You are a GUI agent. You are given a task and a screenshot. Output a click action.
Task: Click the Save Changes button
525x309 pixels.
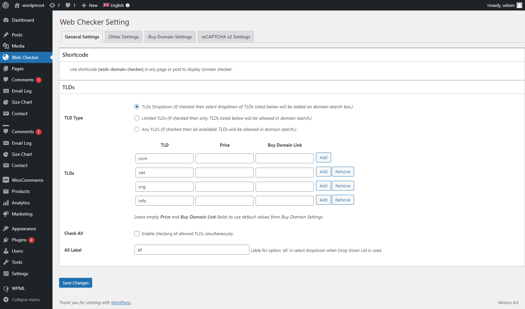[75, 283]
